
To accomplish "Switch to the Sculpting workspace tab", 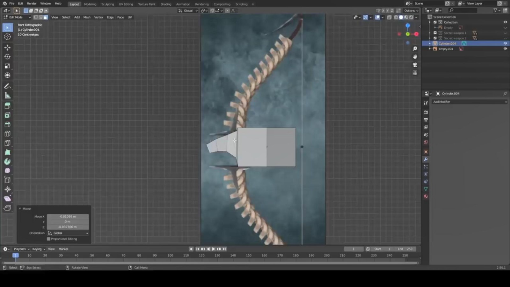I will click(x=107, y=4).
